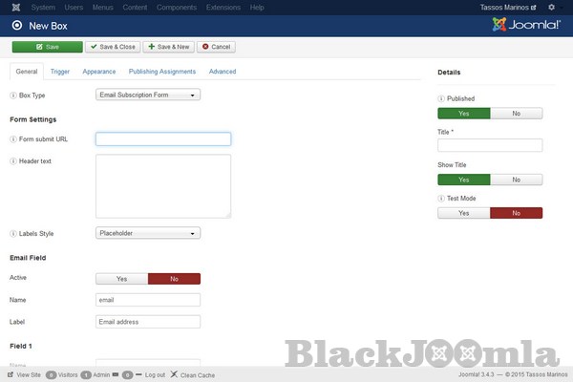The height and width of the screenshot is (382, 573).
Task: Set Published to No
Action: (517, 113)
